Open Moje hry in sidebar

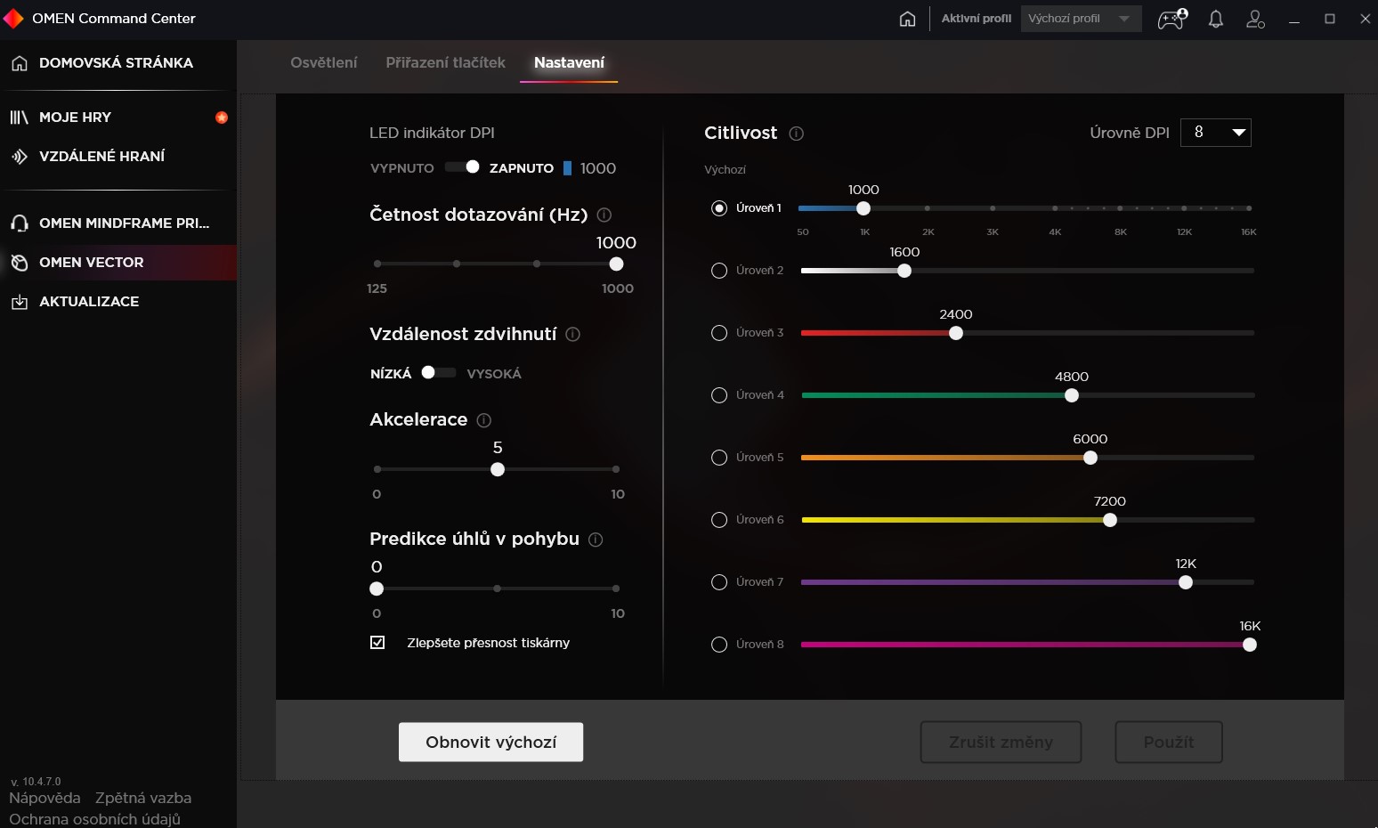[x=118, y=118]
